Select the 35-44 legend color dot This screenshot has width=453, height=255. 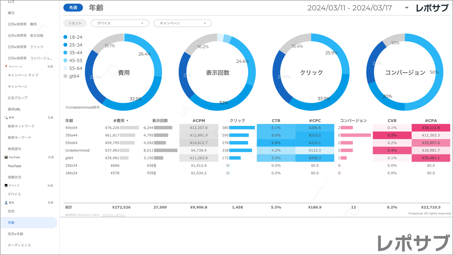[65, 53]
